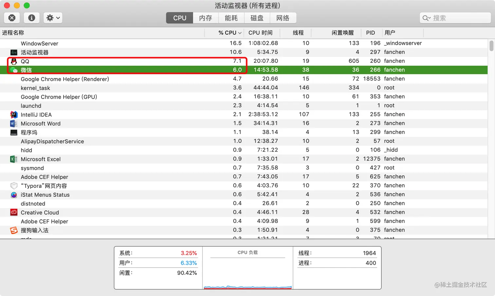Image resolution: width=495 pixels, height=296 pixels.
Task: Open the gear actions dropdown menu
Action: click(x=53, y=18)
